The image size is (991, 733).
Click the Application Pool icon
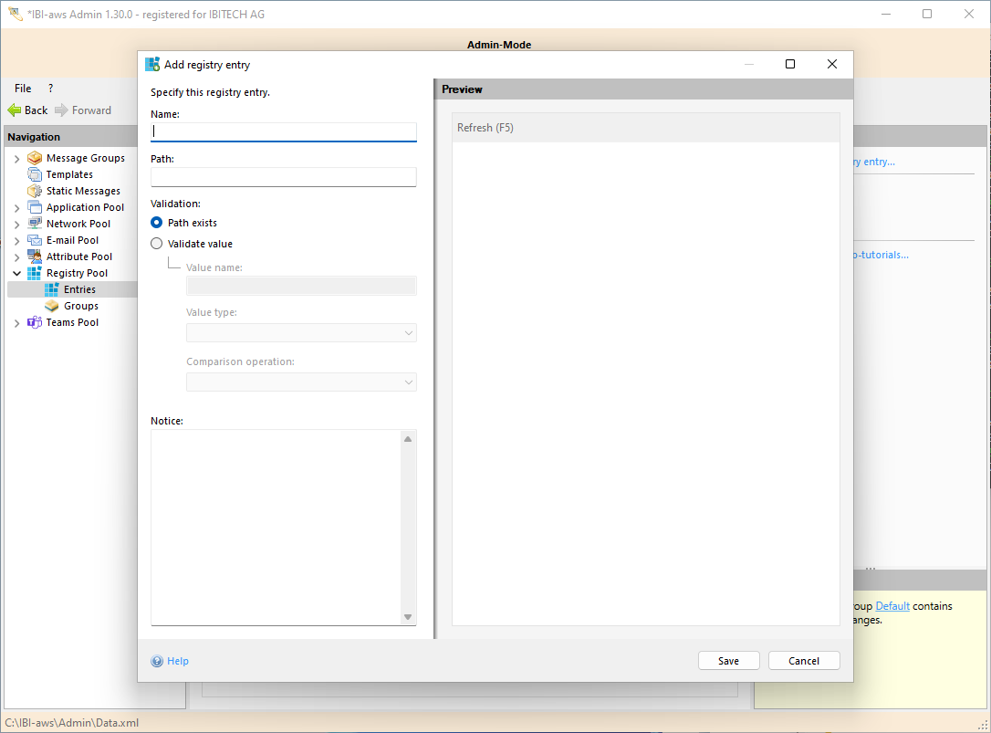coord(35,207)
